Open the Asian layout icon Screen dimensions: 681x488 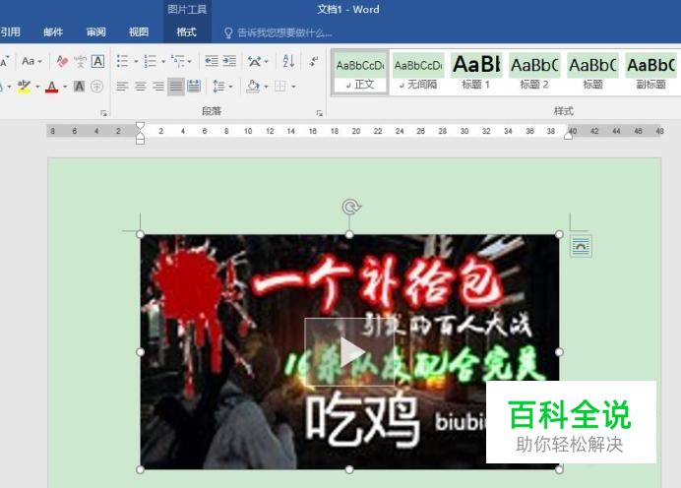[x=255, y=61]
